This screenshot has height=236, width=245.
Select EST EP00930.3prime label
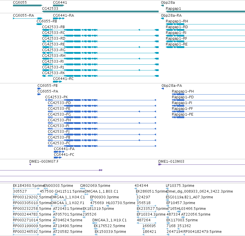105,197
